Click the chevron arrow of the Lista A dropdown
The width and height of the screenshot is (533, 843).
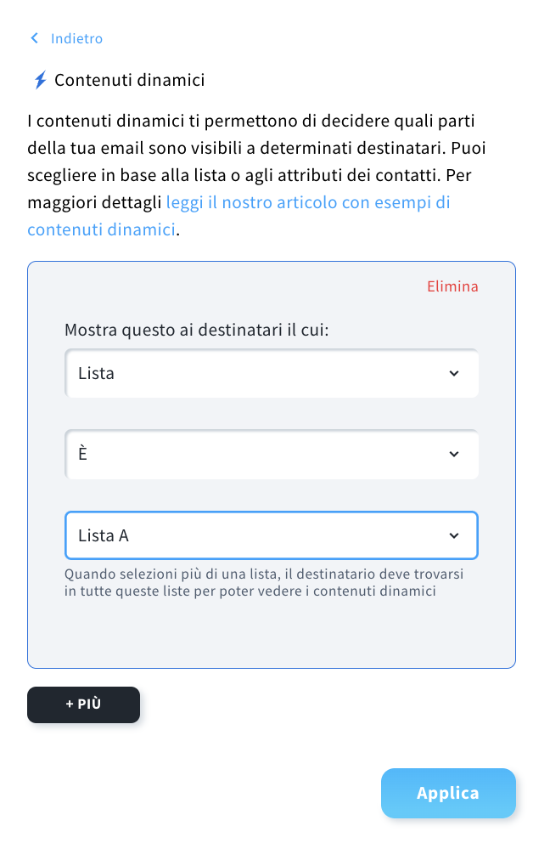pos(454,535)
